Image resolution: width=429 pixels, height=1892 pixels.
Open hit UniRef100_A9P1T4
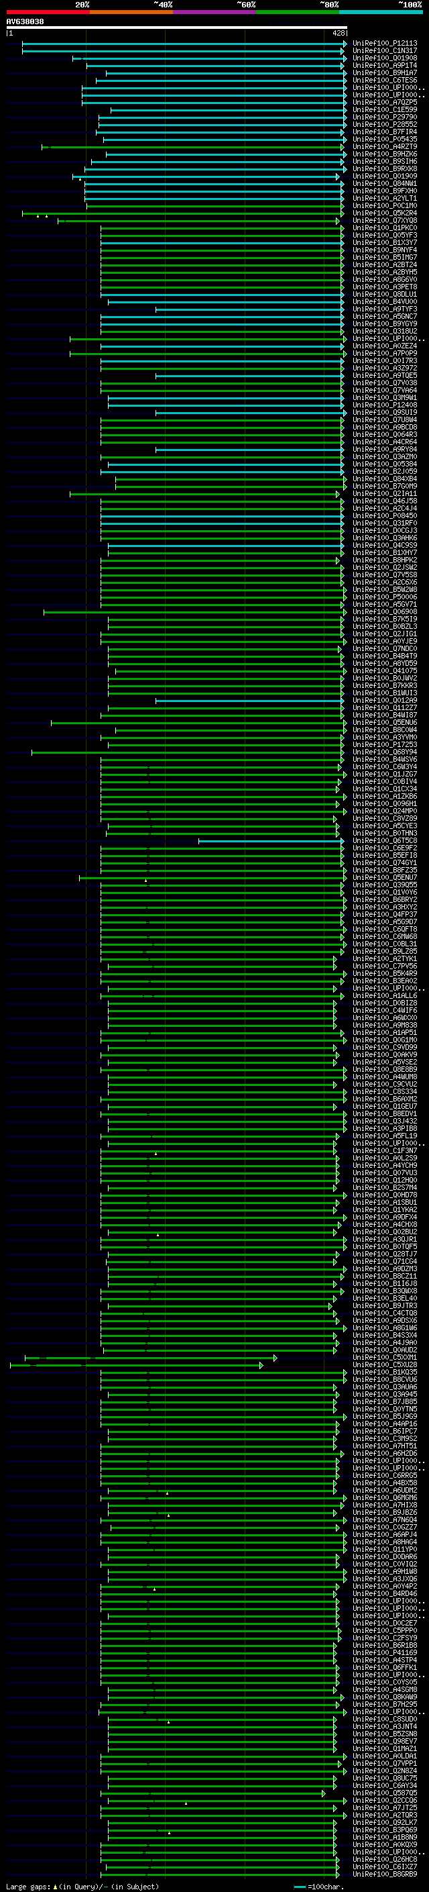pos(385,65)
